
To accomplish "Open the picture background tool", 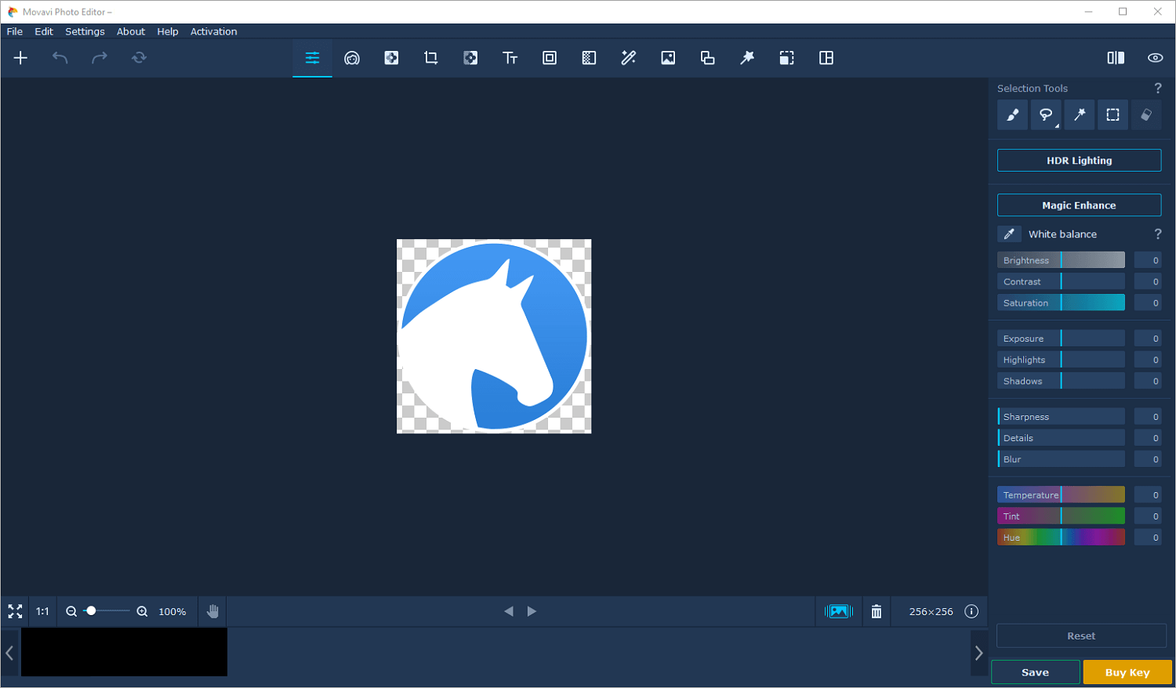I will pyautogui.click(x=668, y=58).
